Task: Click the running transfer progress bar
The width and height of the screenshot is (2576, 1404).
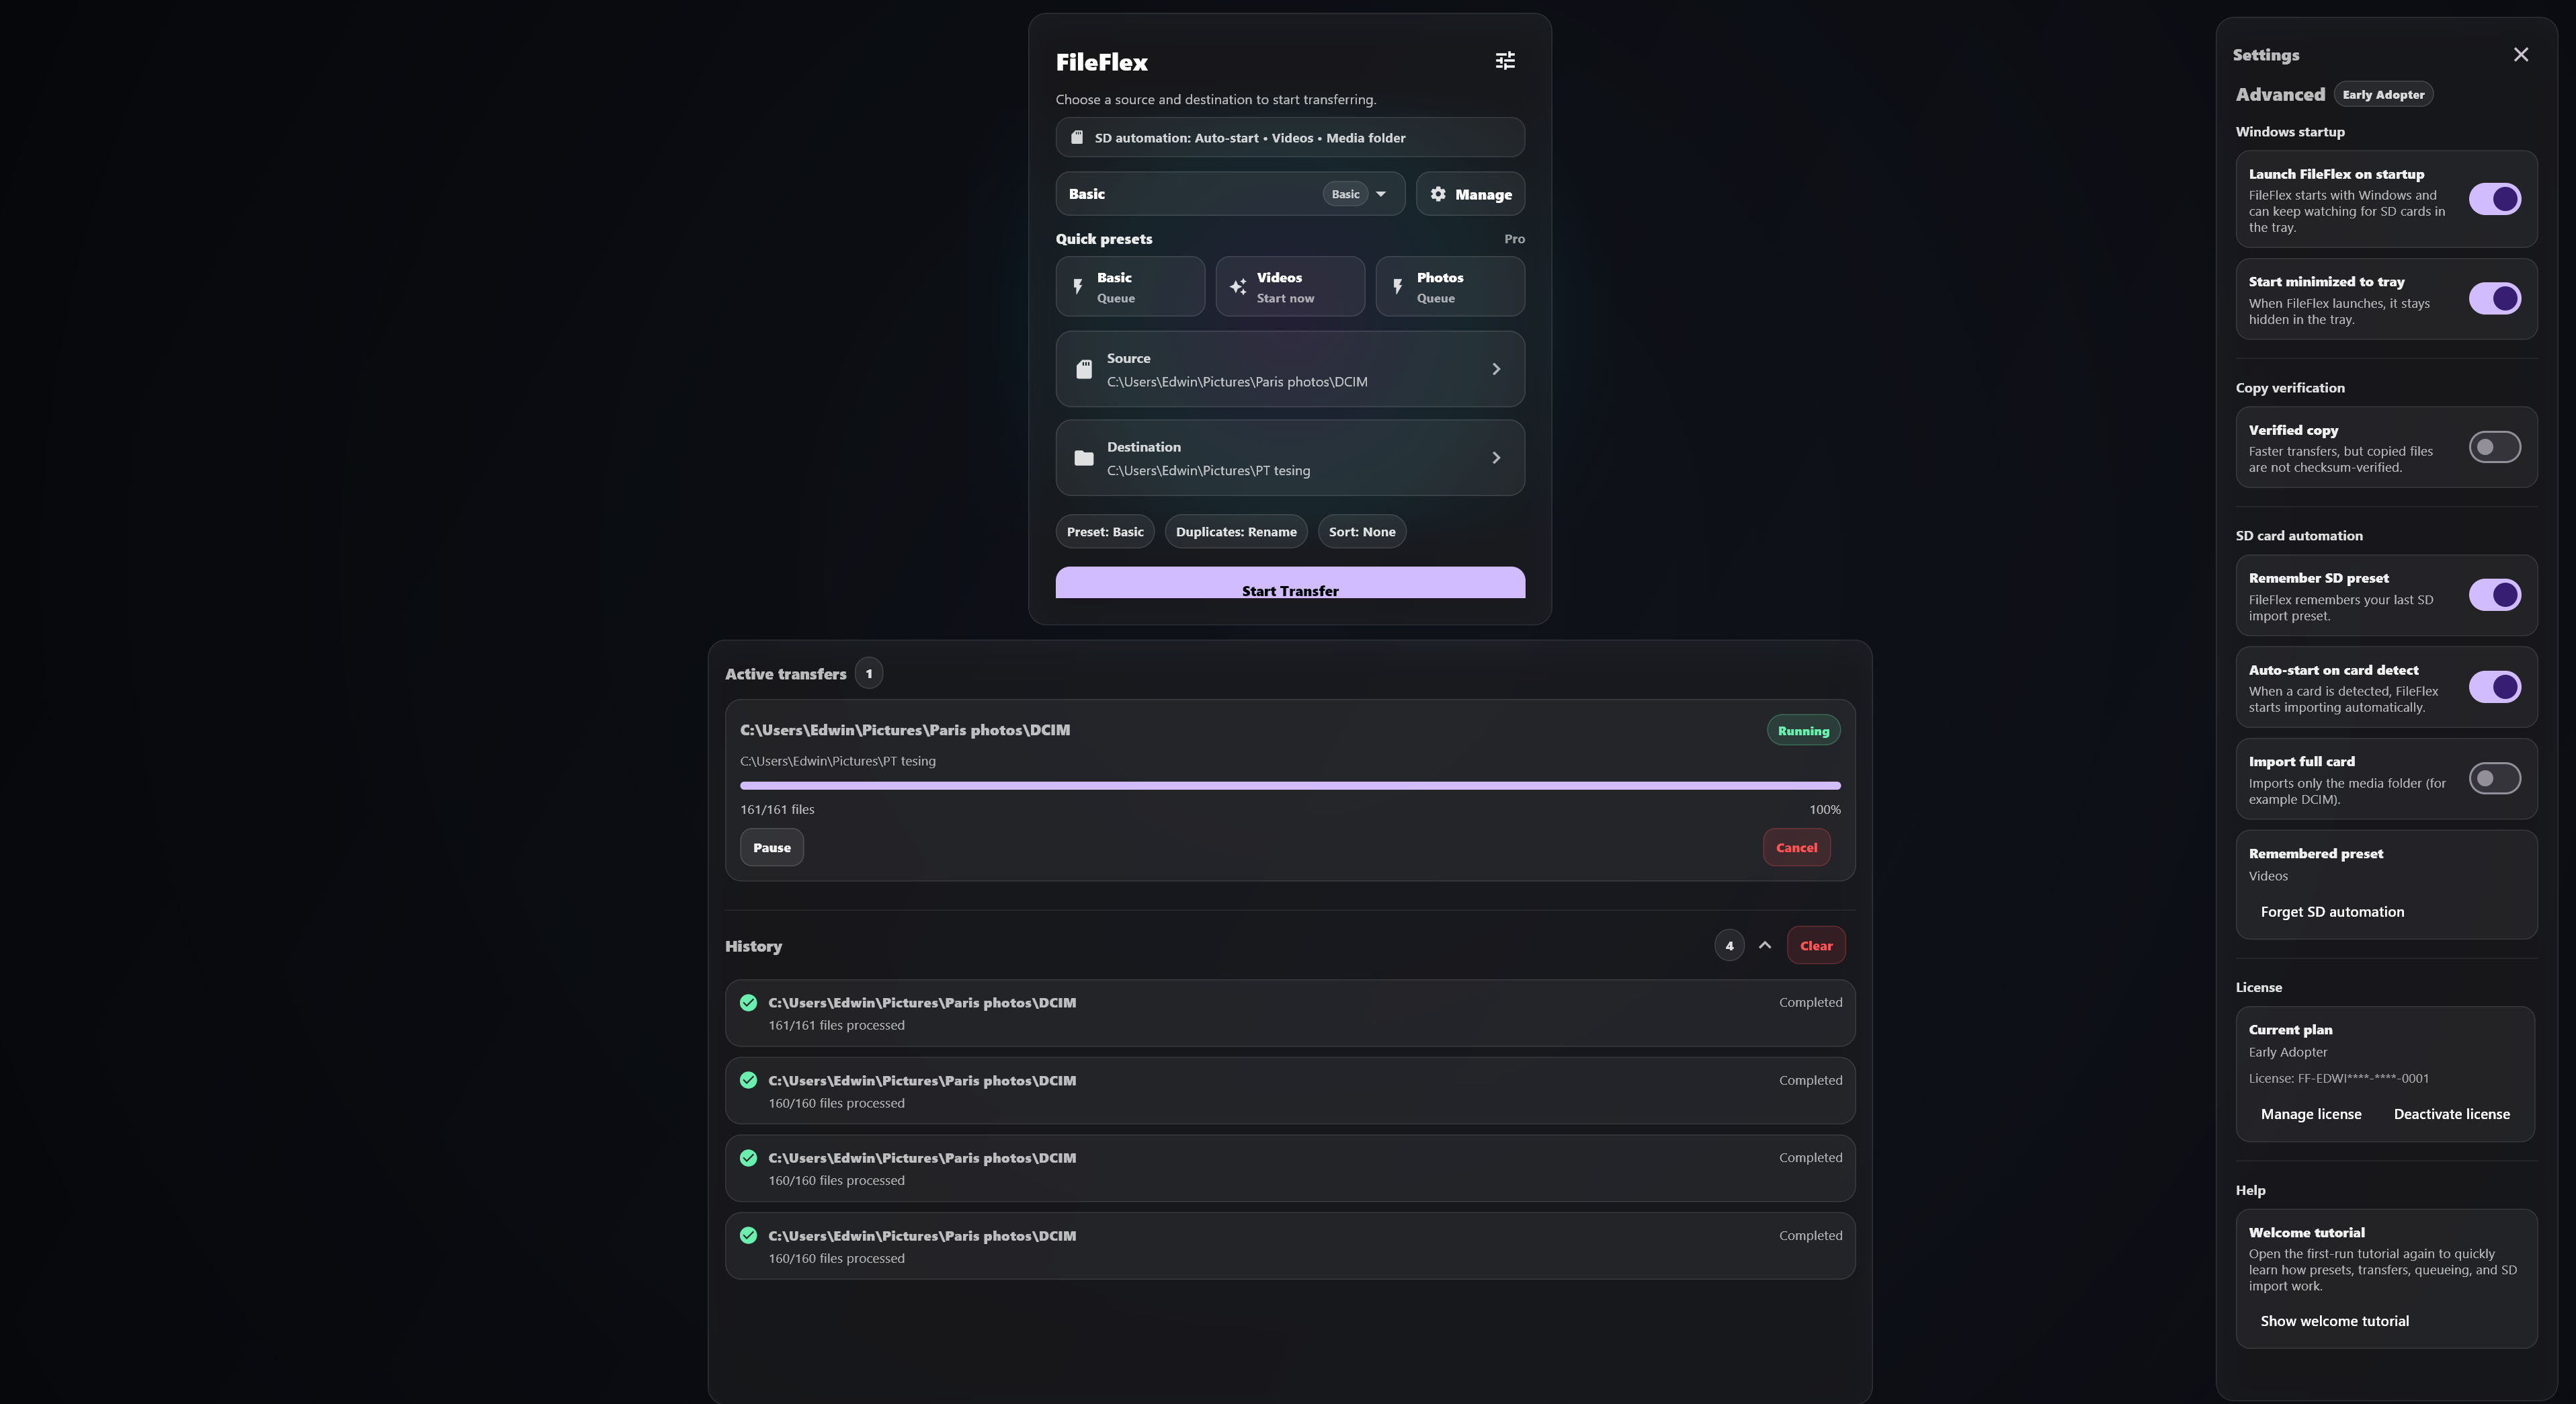Action: [x=1290, y=785]
